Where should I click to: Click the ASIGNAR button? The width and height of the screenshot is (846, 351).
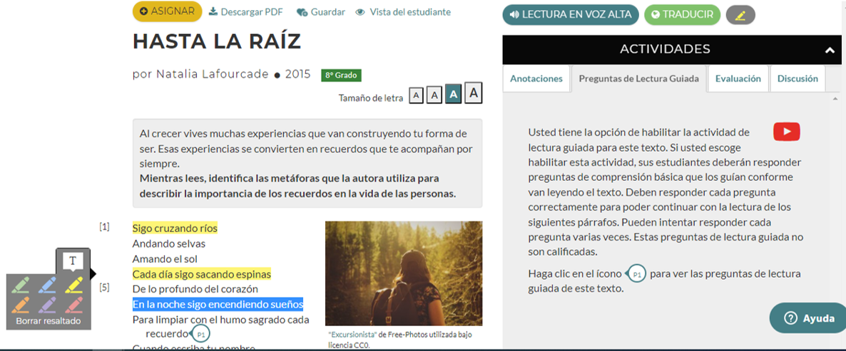tap(167, 11)
